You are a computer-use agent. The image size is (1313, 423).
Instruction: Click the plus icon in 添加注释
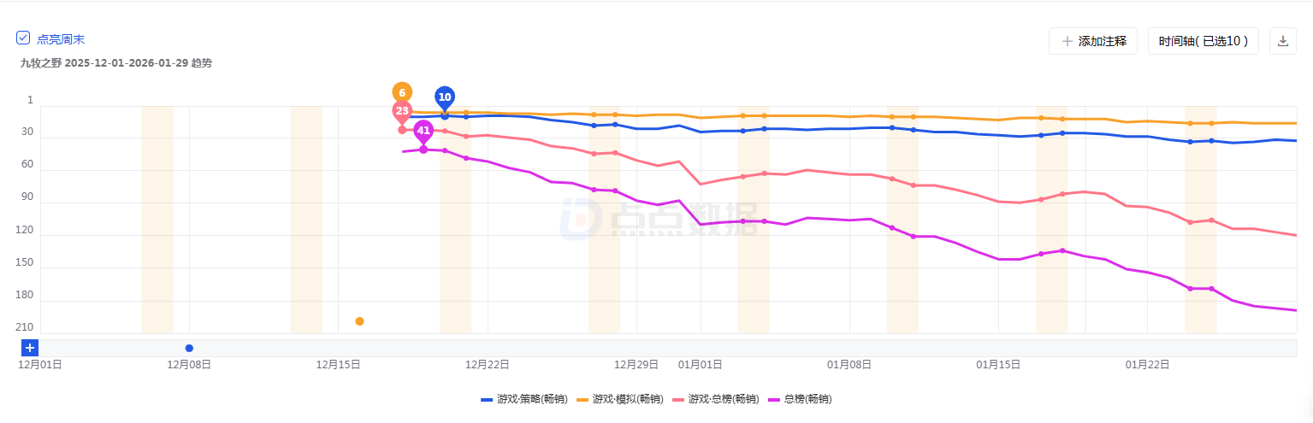(x=1067, y=41)
